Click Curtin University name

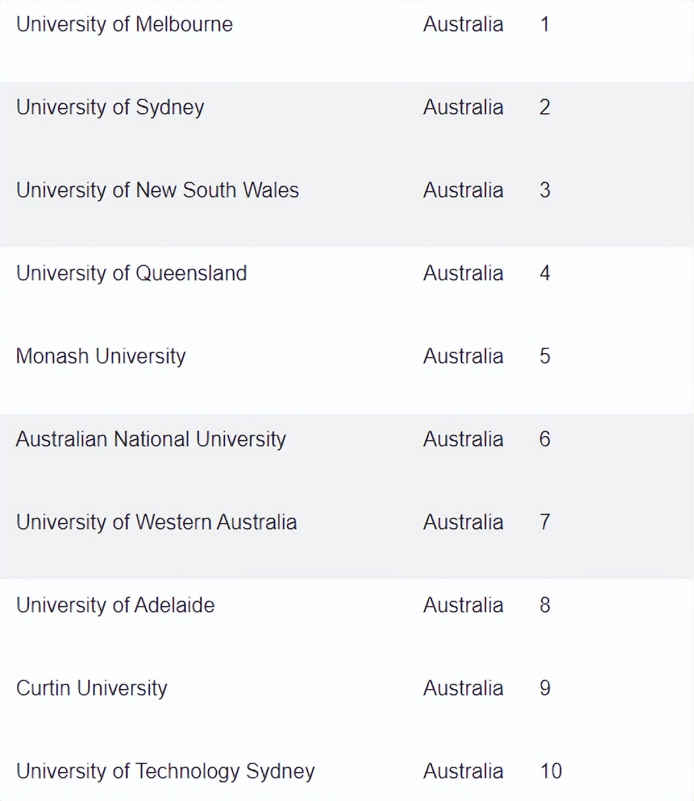click(92, 688)
